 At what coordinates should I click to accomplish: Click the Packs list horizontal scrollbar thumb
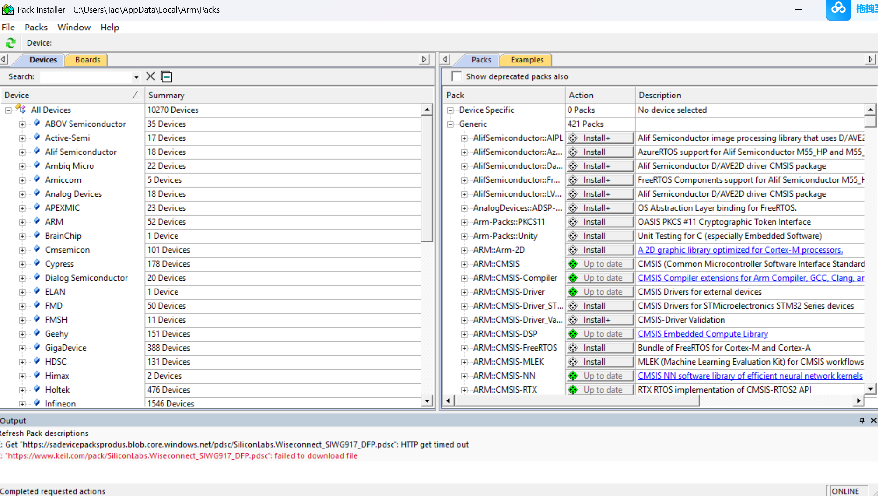576,400
